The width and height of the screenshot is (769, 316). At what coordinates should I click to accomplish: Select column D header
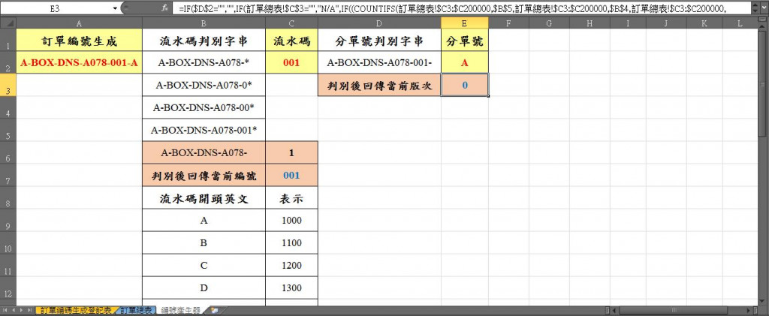(x=379, y=23)
